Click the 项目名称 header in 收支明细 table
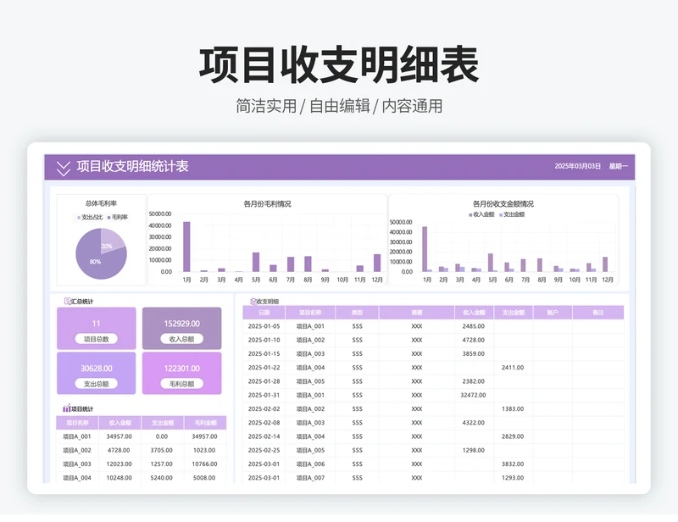The height and width of the screenshot is (522, 678). [x=310, y=312]
